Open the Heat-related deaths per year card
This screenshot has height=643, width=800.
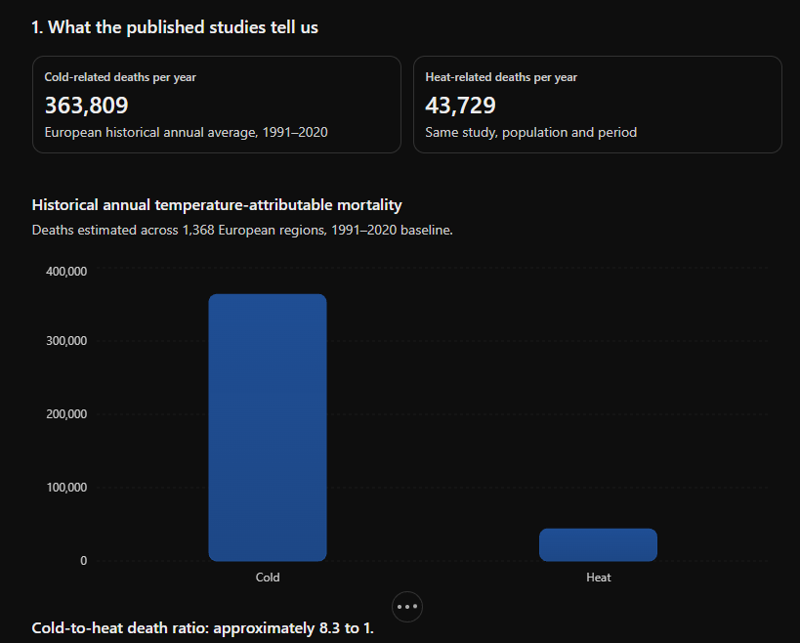[598, 105]
